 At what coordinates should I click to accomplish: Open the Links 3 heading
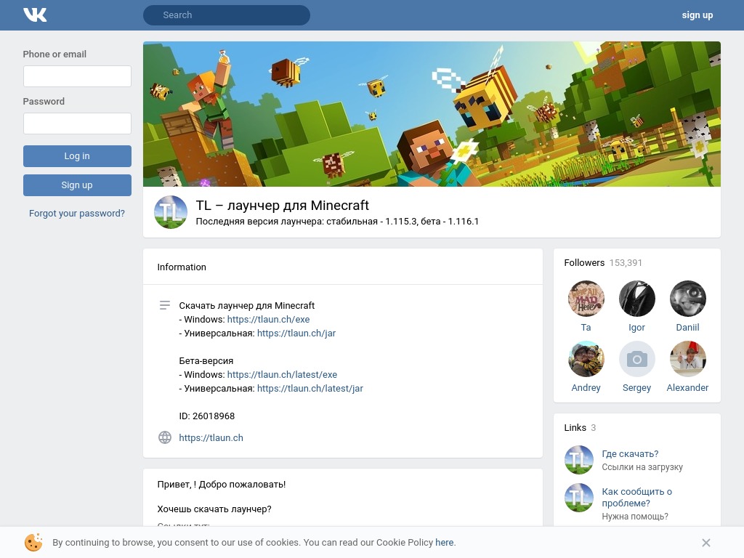(x=580, y=427)
